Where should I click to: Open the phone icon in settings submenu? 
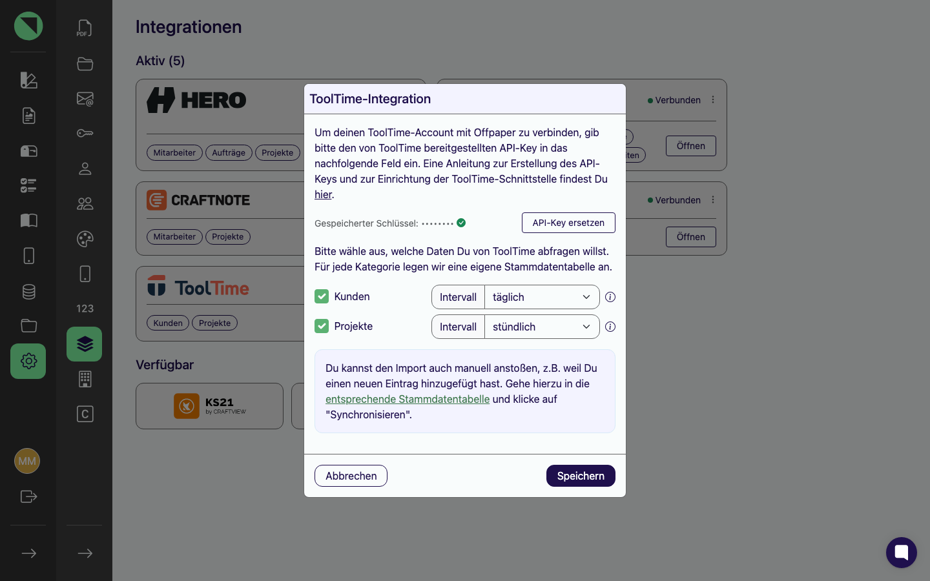(x=85, y=274)
